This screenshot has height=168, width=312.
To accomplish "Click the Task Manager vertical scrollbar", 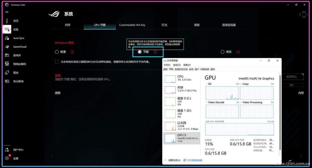I will click(280, 112).
